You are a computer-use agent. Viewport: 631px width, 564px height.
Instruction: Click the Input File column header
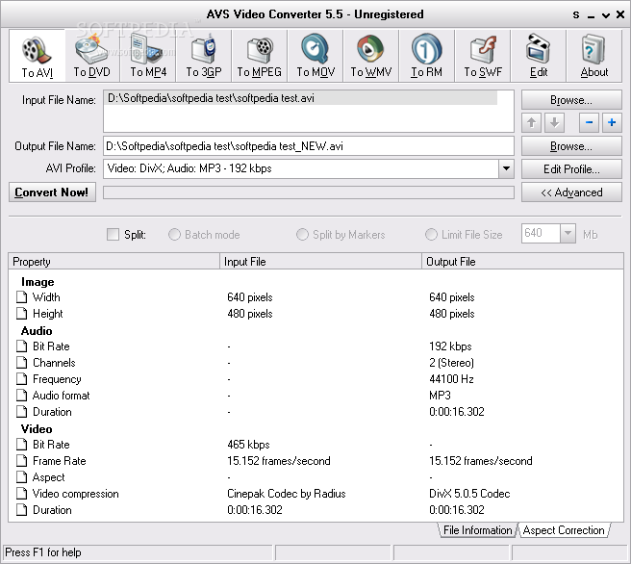pos(320,262)
